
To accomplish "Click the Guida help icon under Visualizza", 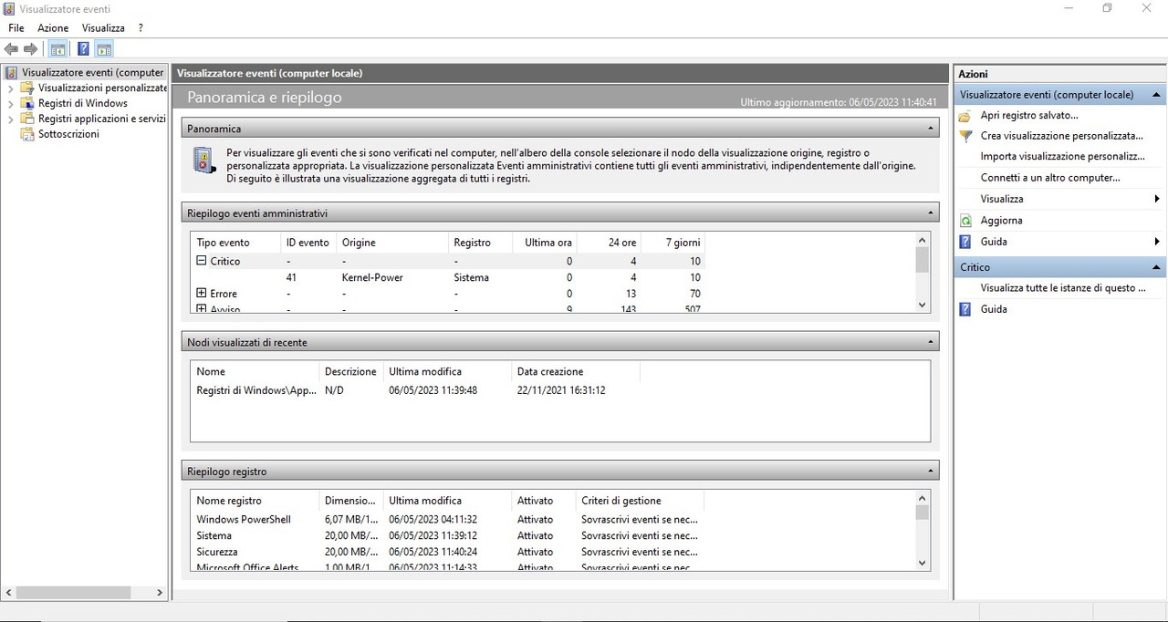I will pos(965,242).
